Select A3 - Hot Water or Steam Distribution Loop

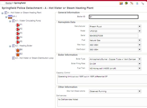pyautogui.click(x=34, y=58)
